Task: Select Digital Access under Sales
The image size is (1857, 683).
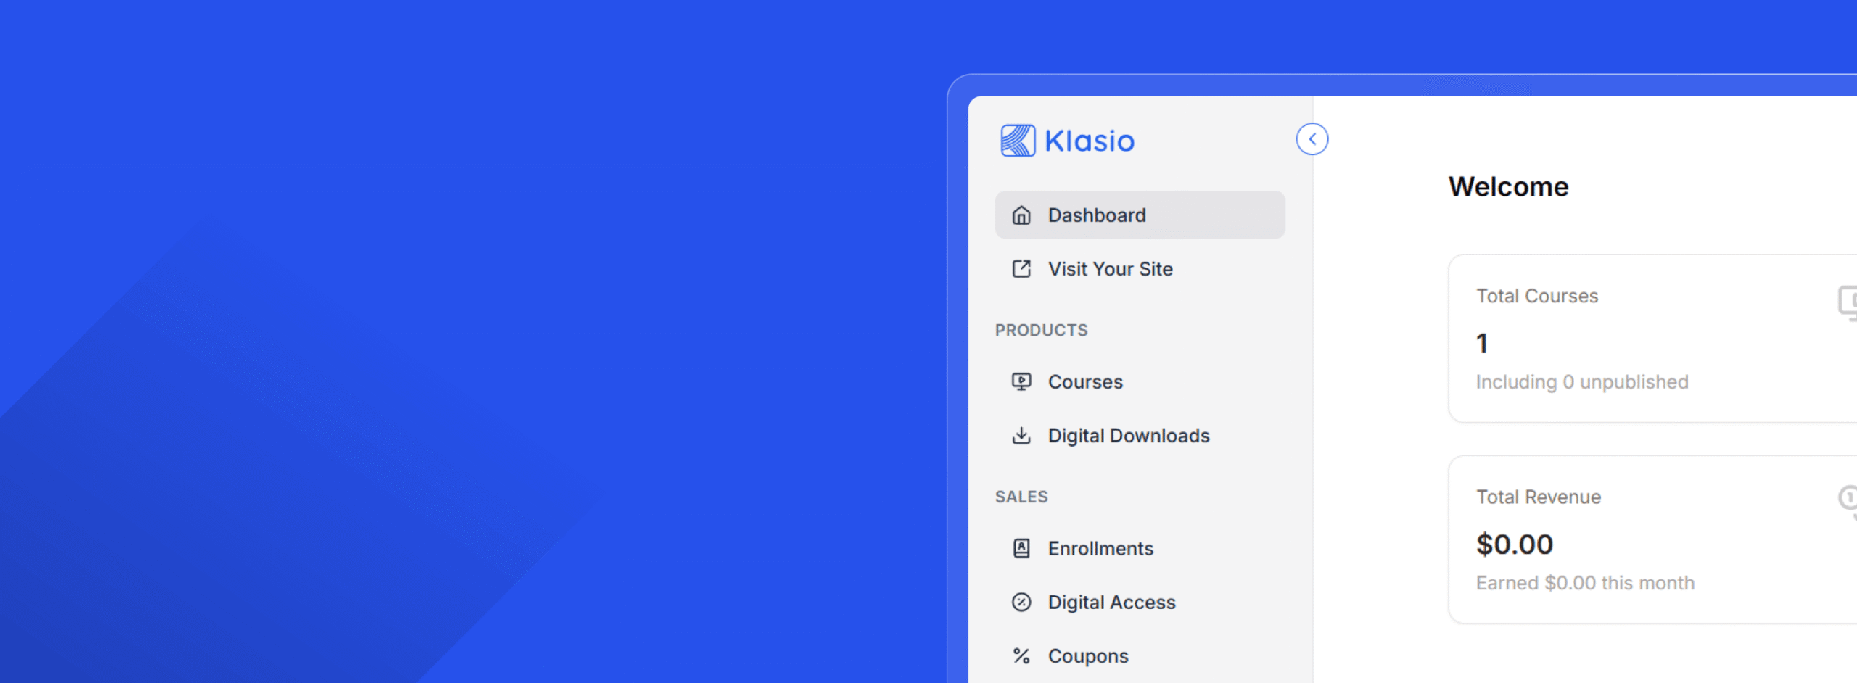Action: coord(1111,602)
